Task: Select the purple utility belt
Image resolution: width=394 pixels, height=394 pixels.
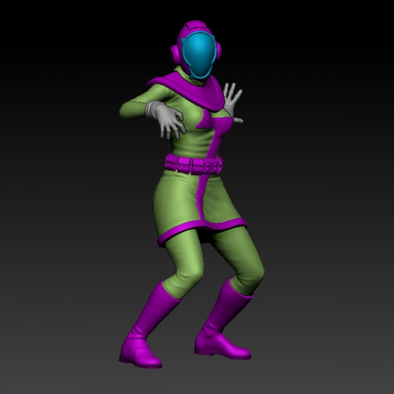Action: 194,163
